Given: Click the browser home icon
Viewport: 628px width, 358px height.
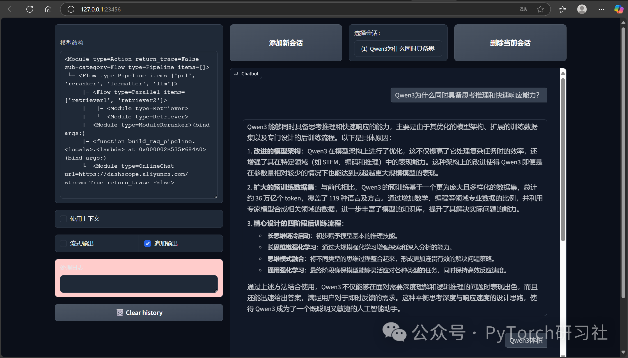Looking at the screenshot, I should [x=48, y=9].
